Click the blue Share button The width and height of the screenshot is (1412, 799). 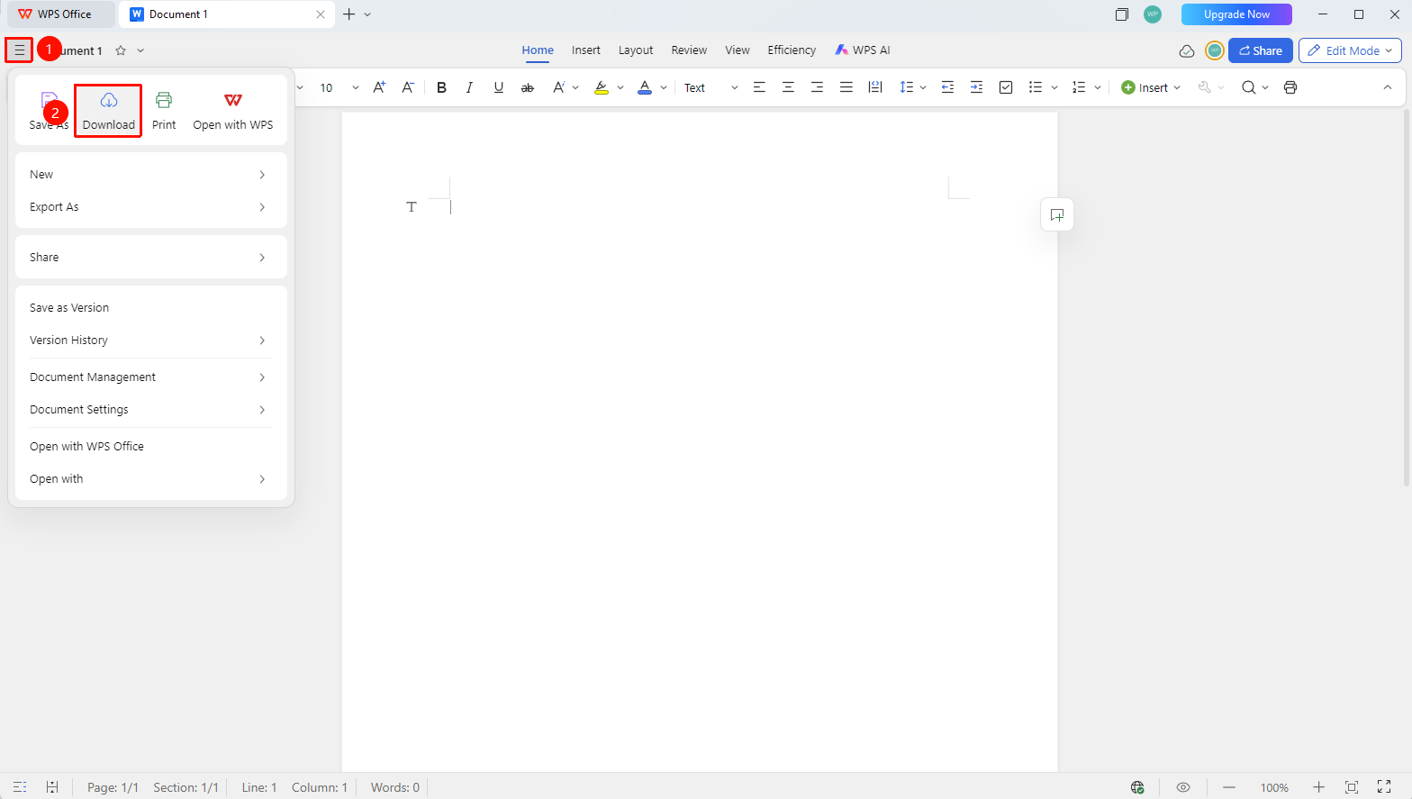point(1260,50)
